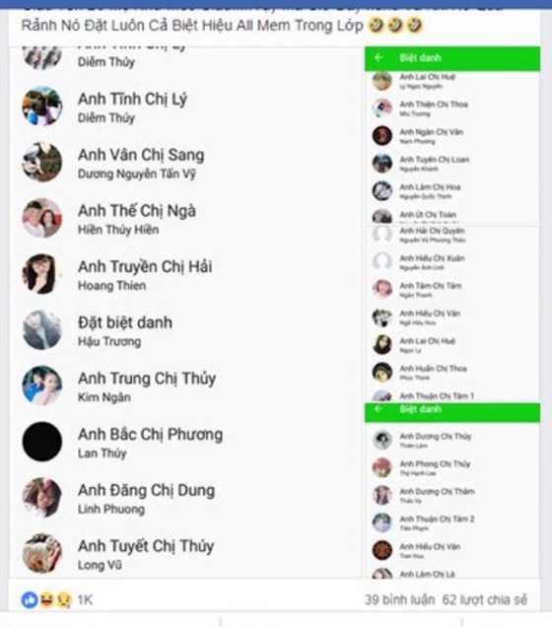Image resolution: width=552 pixels, height=627 pixels.
Task: Click the 1K reactions count
Action: (85, 599)
